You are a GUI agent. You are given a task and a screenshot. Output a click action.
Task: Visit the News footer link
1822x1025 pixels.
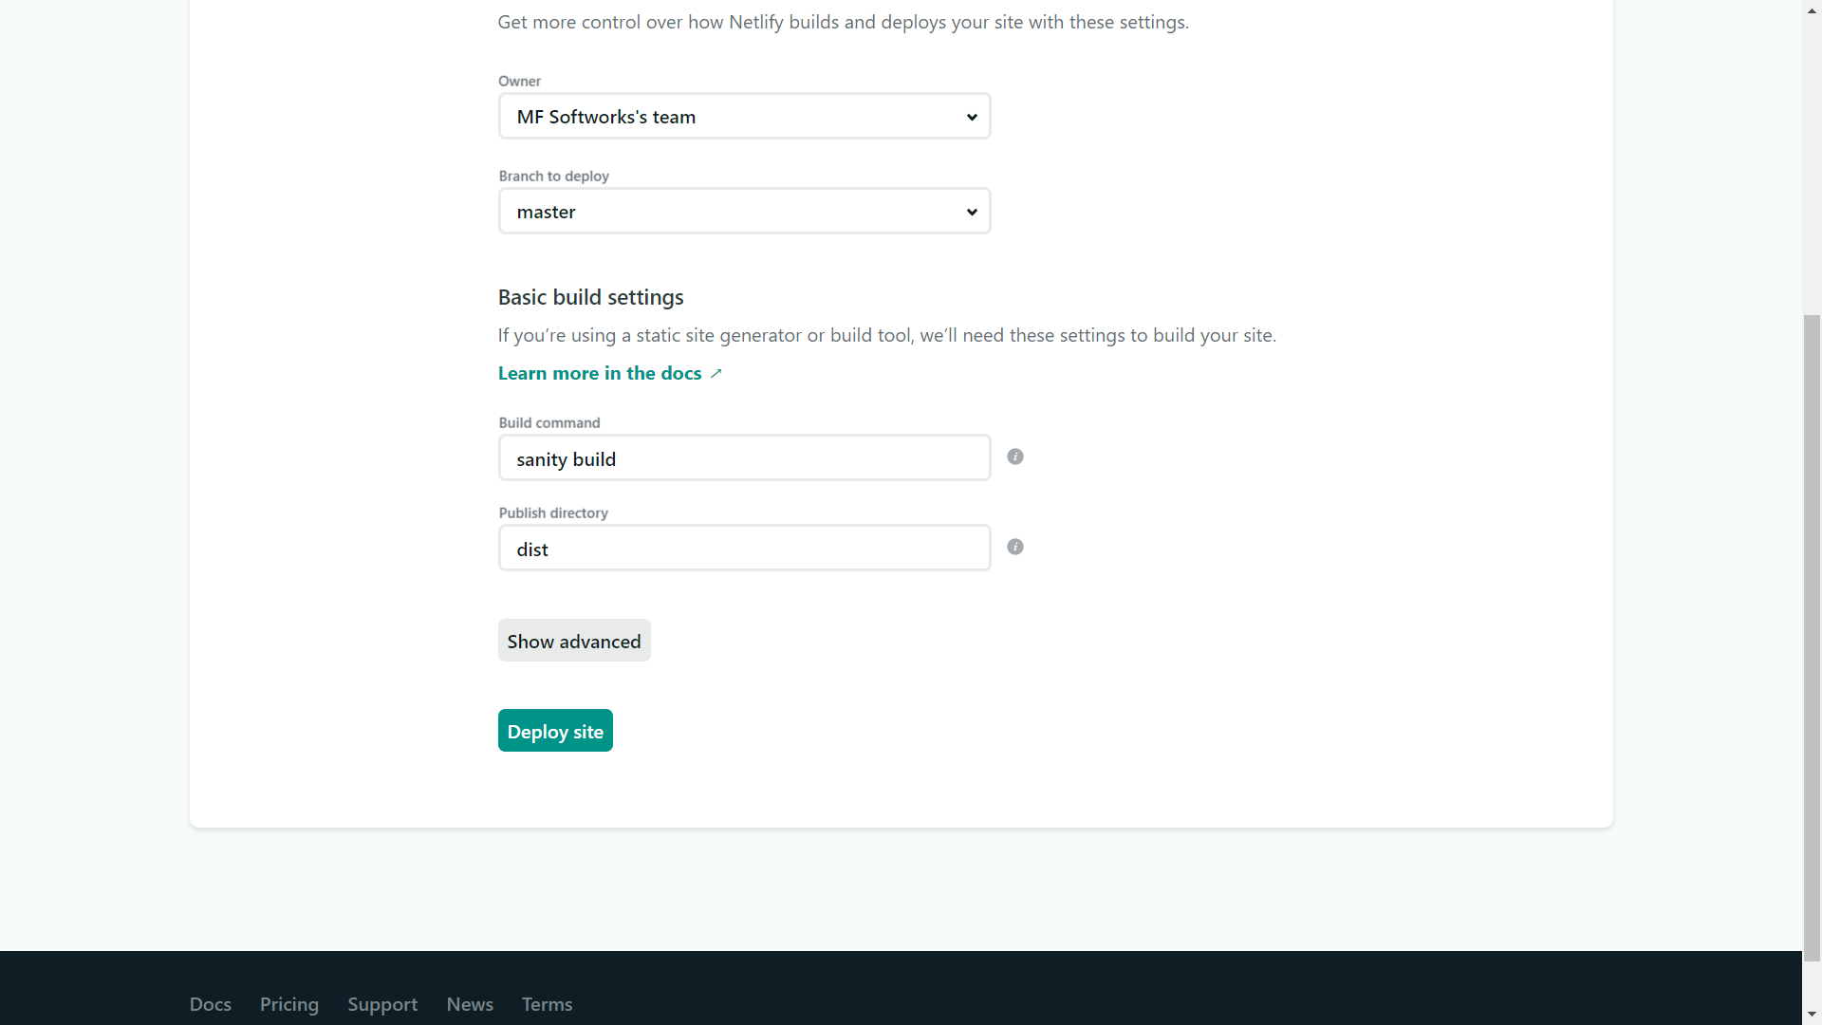[x=469, y=1004]
